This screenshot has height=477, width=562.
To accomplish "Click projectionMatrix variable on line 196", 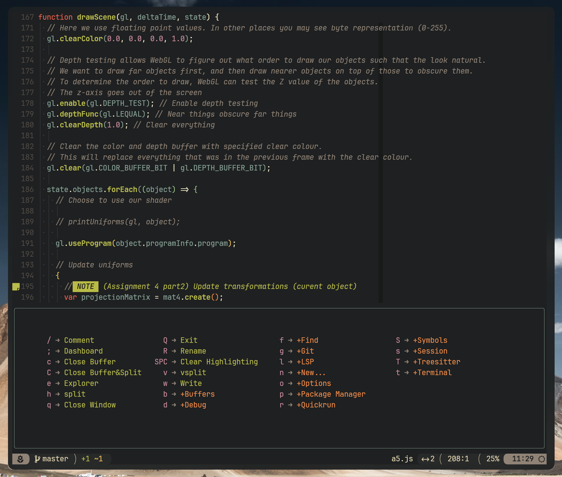I will pos(116,297).
